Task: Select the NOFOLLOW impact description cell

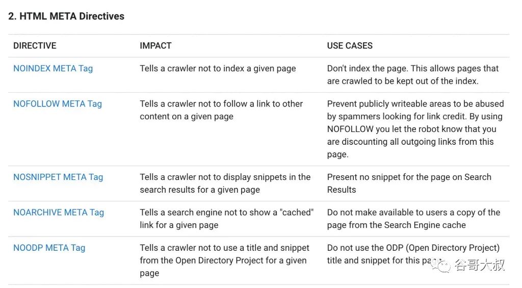Action: point(221,110)
